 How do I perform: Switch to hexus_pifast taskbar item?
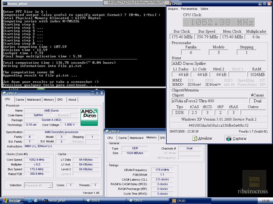62,201
